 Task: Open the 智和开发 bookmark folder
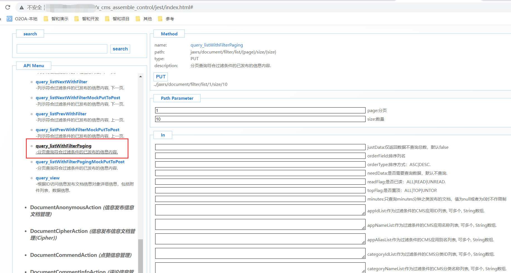(87, 19)
